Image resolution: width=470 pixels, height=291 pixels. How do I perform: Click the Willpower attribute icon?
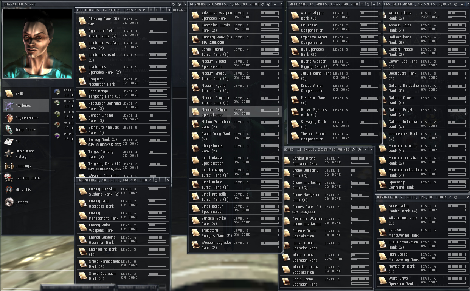[x=57, y=124]
